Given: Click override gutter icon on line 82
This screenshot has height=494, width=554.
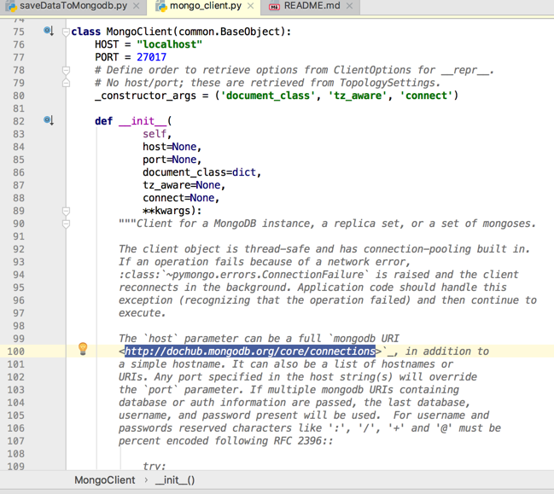Looking at the screenshot, I should tap(49, 121).
